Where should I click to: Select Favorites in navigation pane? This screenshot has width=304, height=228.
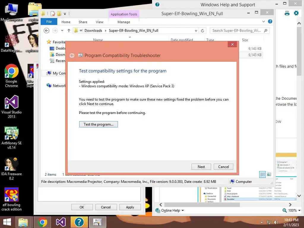pos(59,42)
